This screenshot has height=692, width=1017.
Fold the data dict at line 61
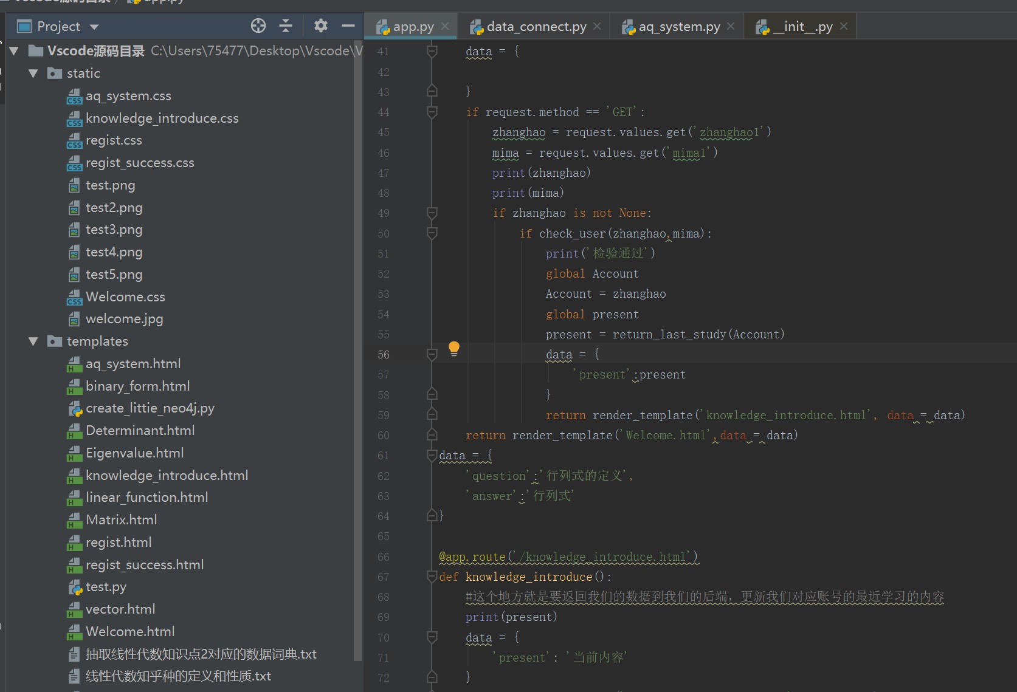(432, 456)
